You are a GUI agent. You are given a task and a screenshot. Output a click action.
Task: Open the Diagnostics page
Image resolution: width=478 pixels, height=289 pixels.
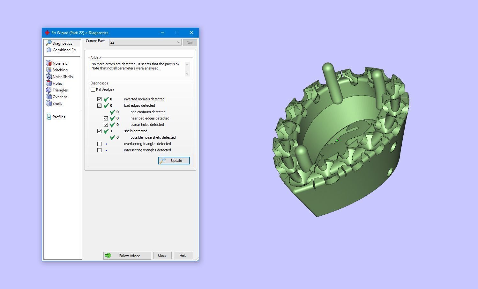(x=63, y=43)
